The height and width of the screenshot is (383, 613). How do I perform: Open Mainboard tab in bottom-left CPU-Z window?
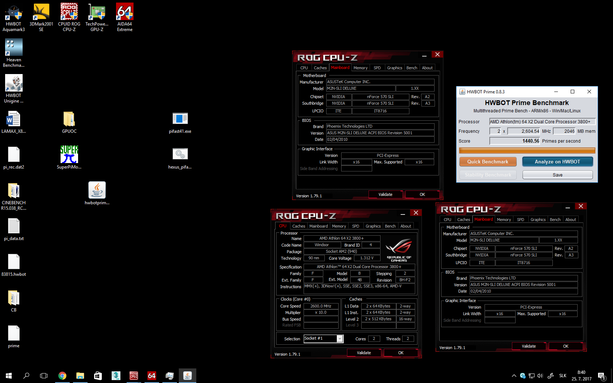point(319,226)
